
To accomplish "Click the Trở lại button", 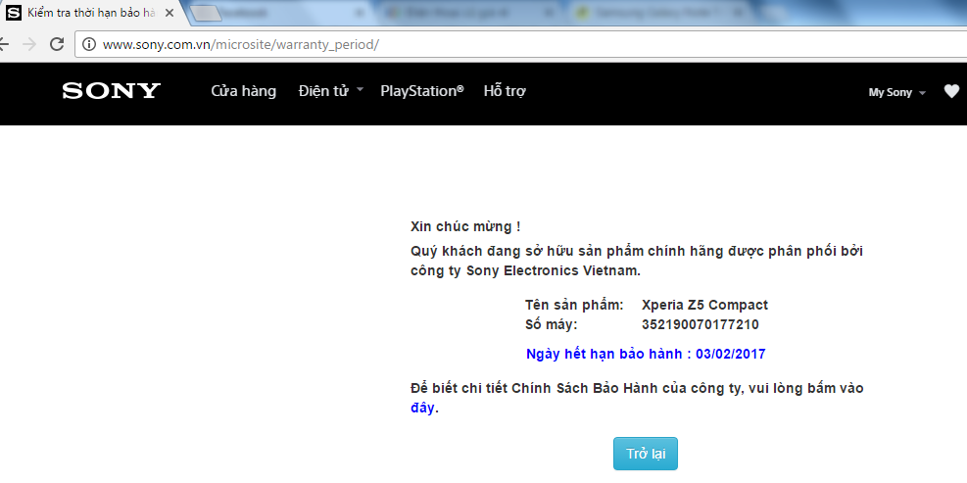I will 645,454.
